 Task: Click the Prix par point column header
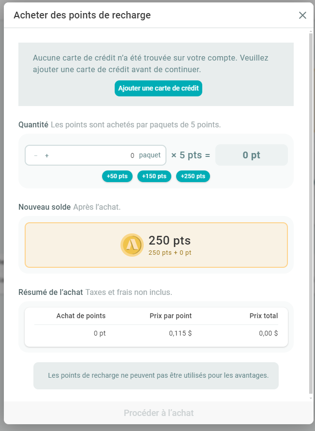170,316
